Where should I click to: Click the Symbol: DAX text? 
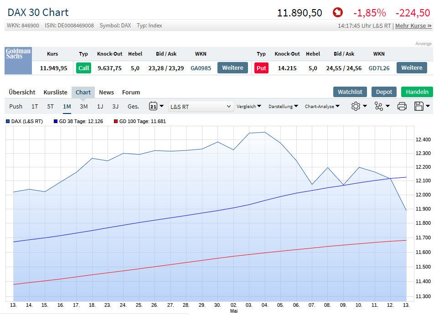pyautogui.click(x=115, y=26)
